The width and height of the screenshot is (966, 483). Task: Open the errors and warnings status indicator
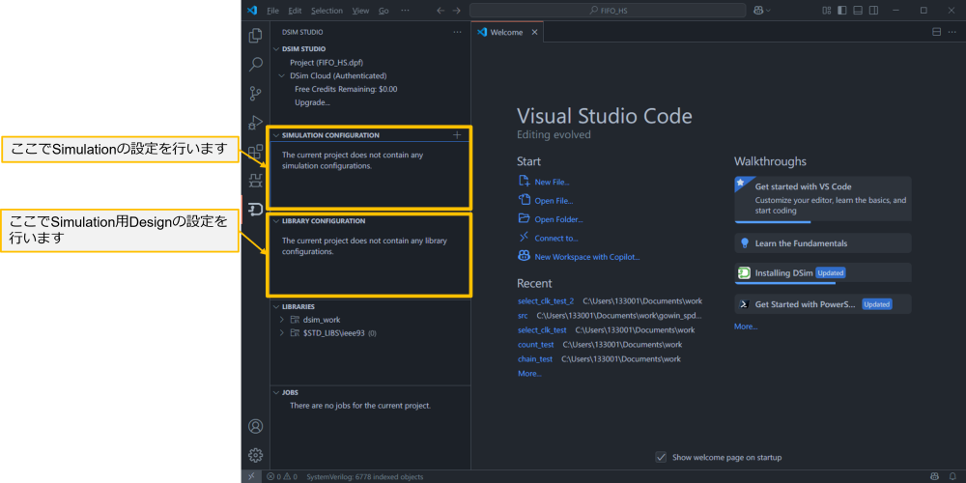point(282,477)
